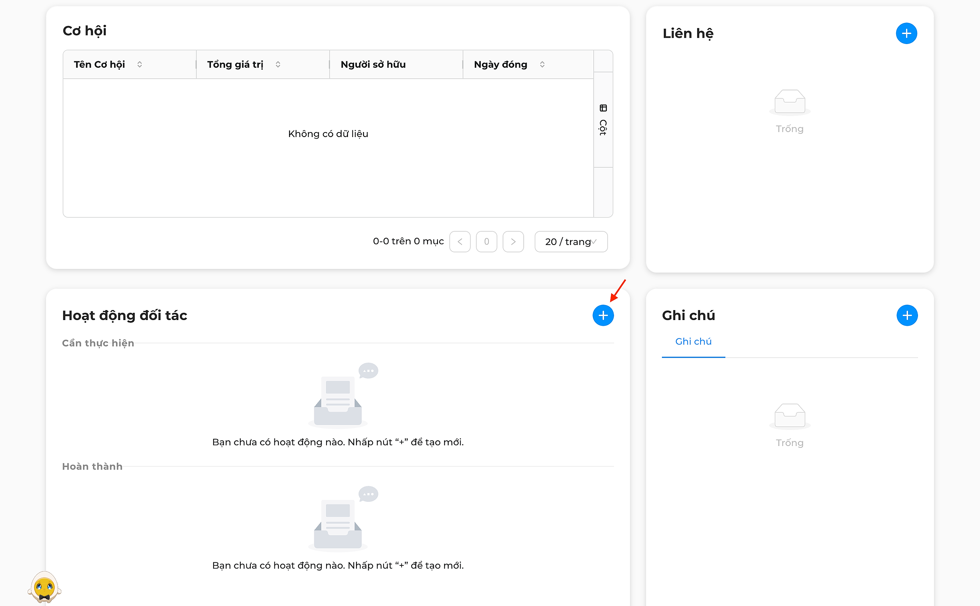Go to previous page of Cơ hội

(x=460, y=242)
